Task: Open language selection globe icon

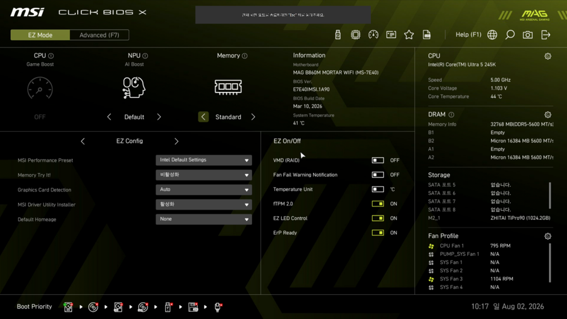Action: pyautogui.click(x=492, y=35)
